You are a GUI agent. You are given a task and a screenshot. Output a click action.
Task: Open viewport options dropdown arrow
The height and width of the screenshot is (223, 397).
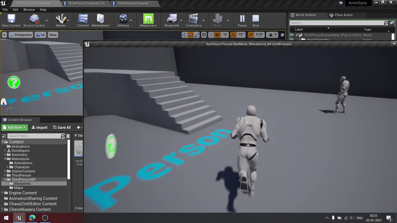tap(4, 35)
